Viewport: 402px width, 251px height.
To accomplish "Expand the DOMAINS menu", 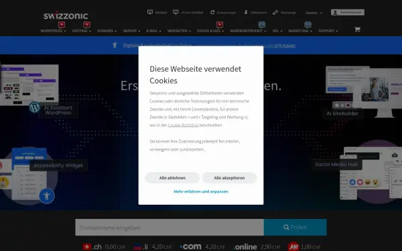I will pyautogui.click(x=107, y=31).
